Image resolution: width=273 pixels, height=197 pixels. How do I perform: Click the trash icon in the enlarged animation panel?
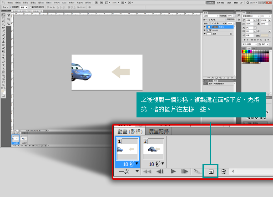[223, 172]
